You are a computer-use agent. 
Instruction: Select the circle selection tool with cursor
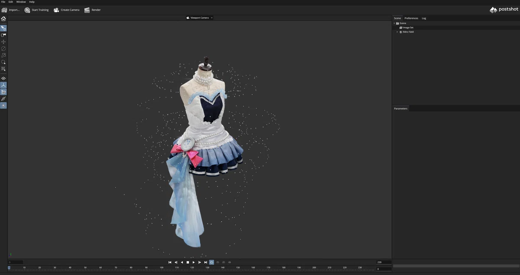3,62
